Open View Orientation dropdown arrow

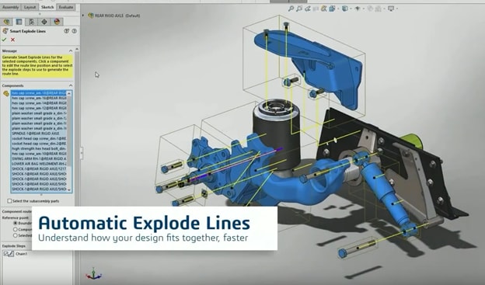tap(338, 9)
